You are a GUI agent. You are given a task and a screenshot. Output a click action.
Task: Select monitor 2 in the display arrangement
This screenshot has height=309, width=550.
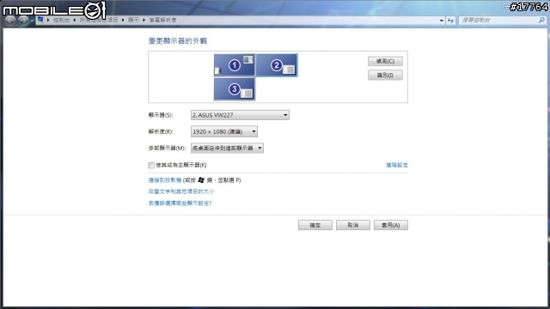point(277,65)
